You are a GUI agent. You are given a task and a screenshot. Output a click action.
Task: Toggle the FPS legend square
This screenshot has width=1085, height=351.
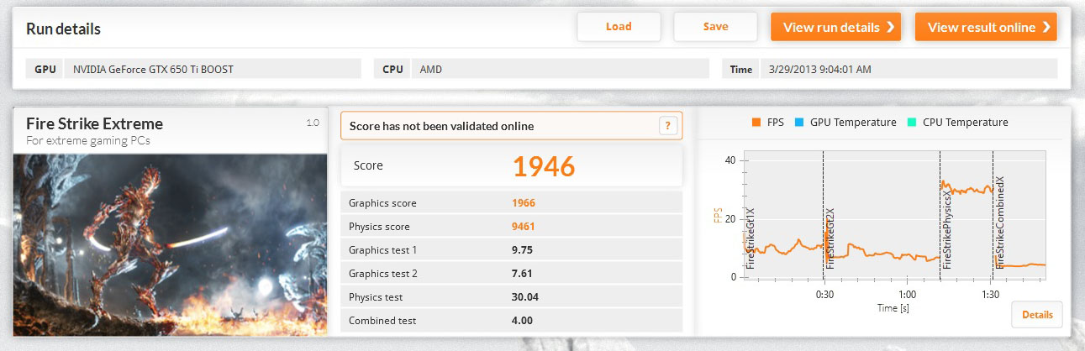756,123
